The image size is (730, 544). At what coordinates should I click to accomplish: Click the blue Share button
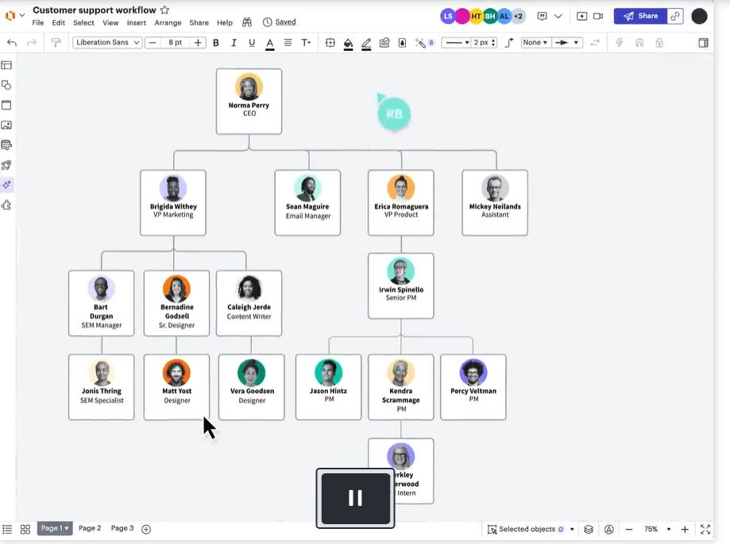pyautogui.click(x=640, y=16)
